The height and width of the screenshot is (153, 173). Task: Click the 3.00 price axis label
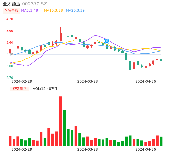click(9, 66)
